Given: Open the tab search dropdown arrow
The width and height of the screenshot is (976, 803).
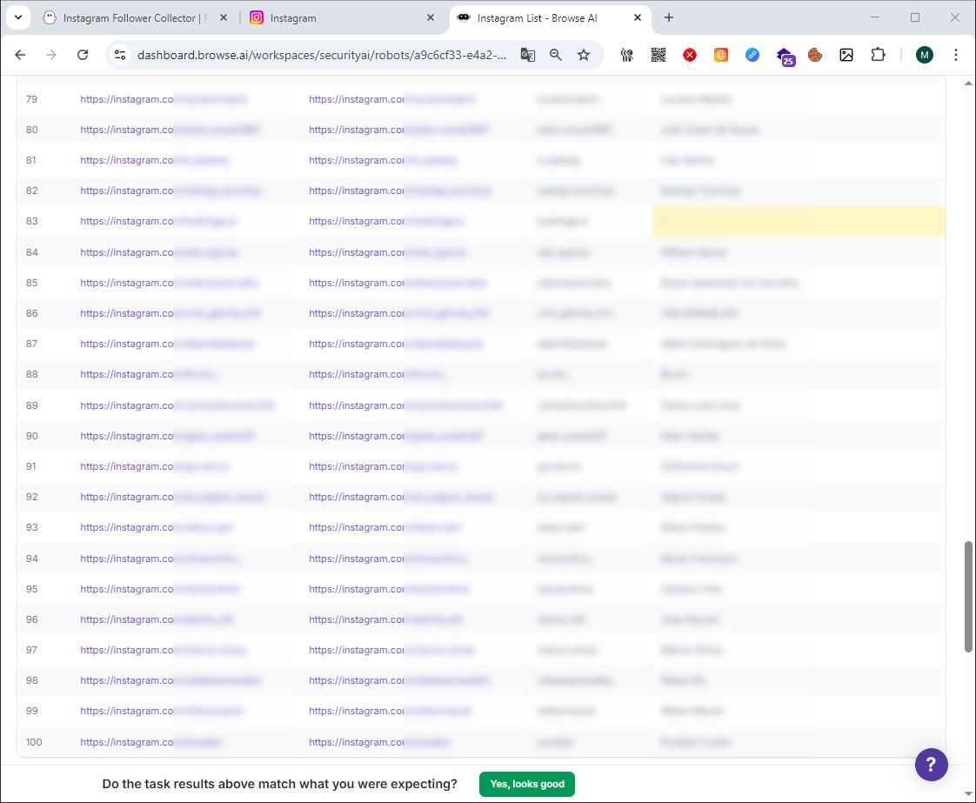Looking at the screenshot, I should (18, 17).
